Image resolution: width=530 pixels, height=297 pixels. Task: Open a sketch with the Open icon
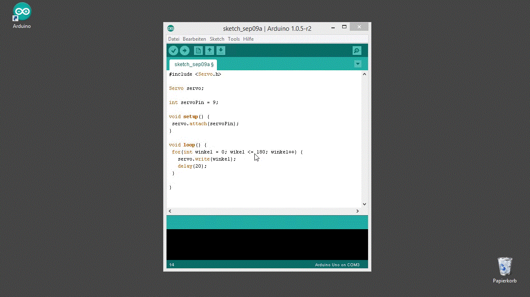(x=210, y=51)
